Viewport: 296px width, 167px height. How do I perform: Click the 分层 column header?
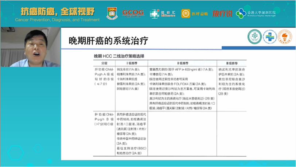tap(104, 63)
